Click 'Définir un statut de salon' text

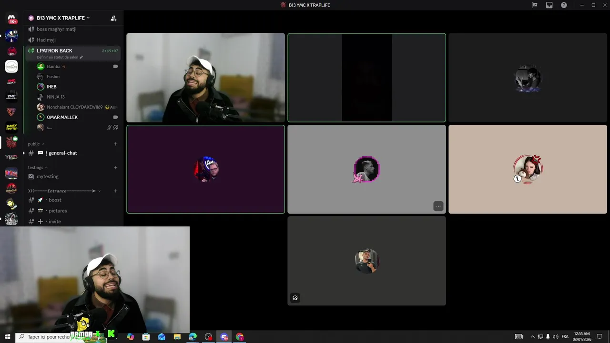pos(57,57)
